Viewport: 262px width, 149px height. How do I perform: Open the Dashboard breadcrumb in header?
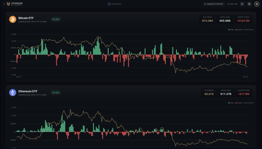(115, 4)
